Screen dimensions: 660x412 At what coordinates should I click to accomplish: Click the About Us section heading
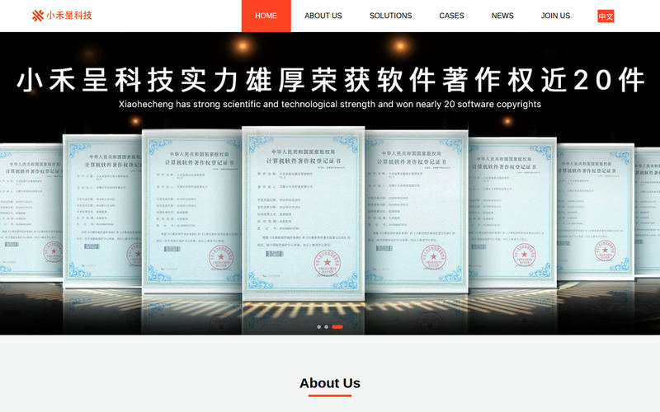click(330, 383)
